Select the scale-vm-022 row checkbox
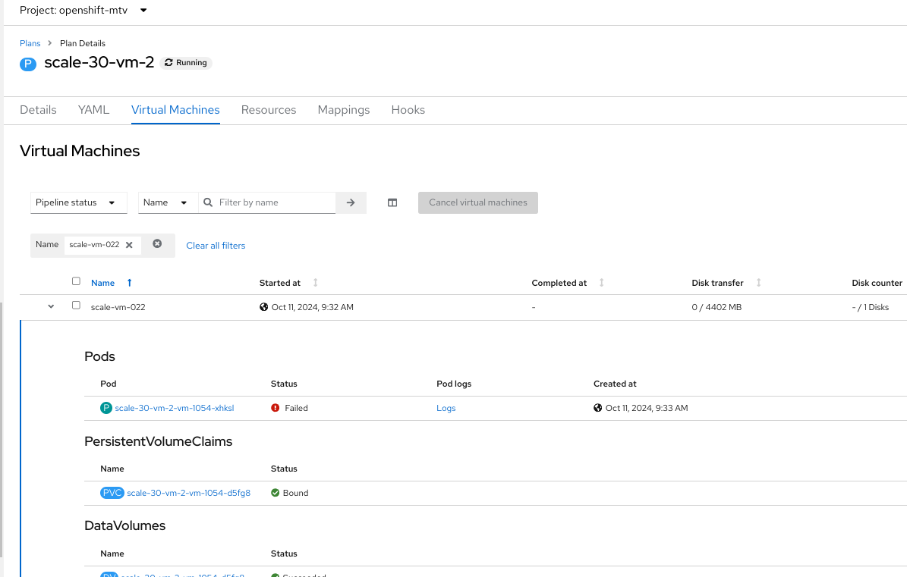 (x=76, y=306)
